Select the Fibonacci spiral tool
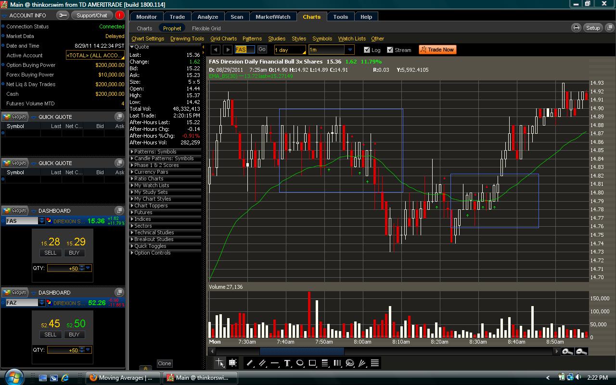The height and width of the screenshot is (385, 616). pos(350,363)
